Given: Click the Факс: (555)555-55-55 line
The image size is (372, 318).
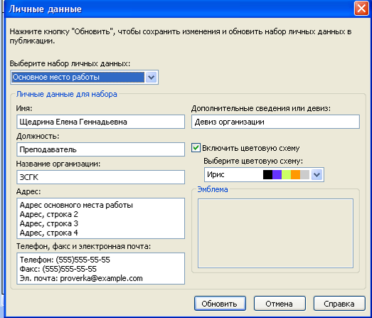Looking at the screenshot, I should [58, 269].
